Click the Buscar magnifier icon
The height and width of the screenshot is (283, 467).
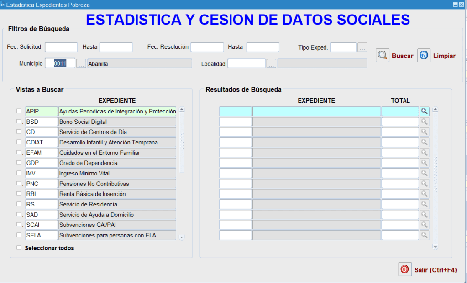tap(383, 55)
